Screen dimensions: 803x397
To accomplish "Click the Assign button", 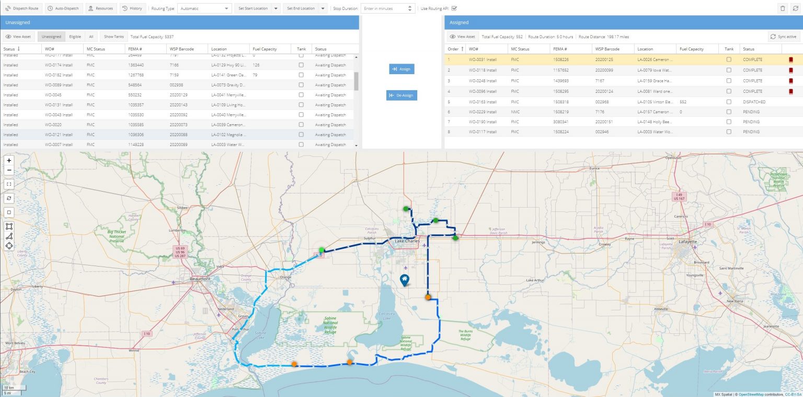I will point(401,69).
